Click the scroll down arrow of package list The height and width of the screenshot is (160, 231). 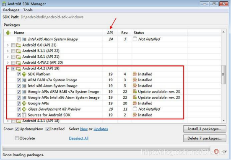pos(223,121)
